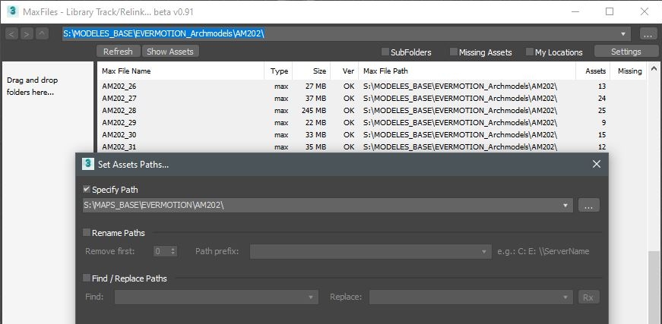Enable the Rename Paths checkbox

point(87,233)
